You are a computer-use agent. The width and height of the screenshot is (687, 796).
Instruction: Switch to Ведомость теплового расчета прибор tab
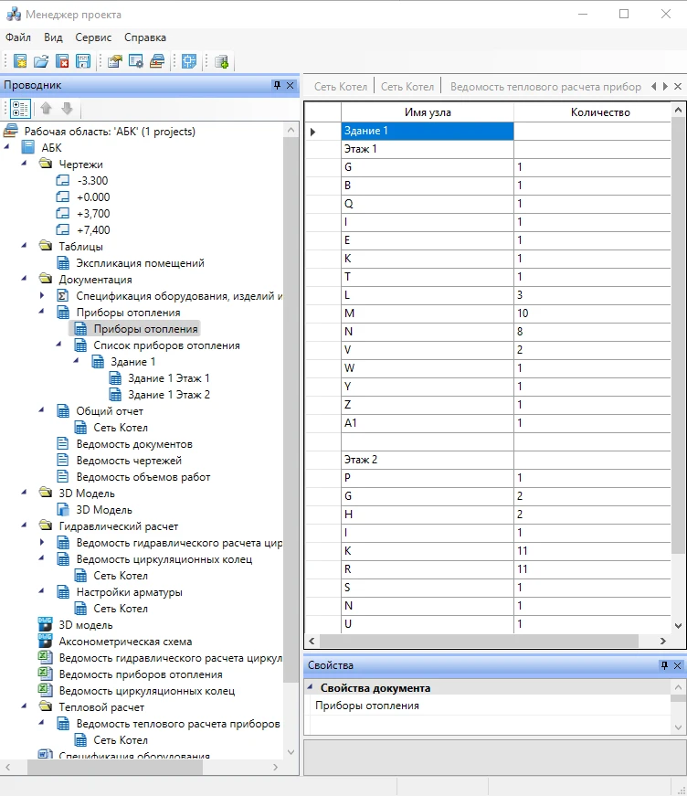[545, 86]
